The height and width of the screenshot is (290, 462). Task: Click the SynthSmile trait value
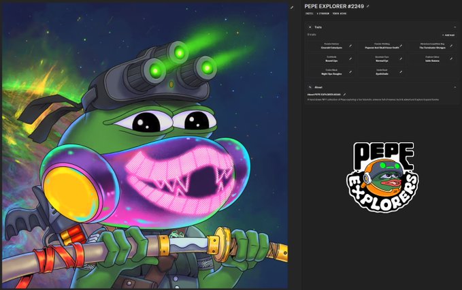point(382,74)
